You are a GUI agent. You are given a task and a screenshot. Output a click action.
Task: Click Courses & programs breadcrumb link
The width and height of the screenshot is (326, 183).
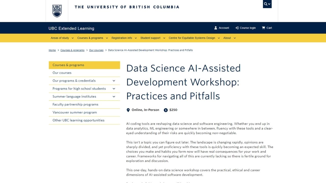click(72, 50)
